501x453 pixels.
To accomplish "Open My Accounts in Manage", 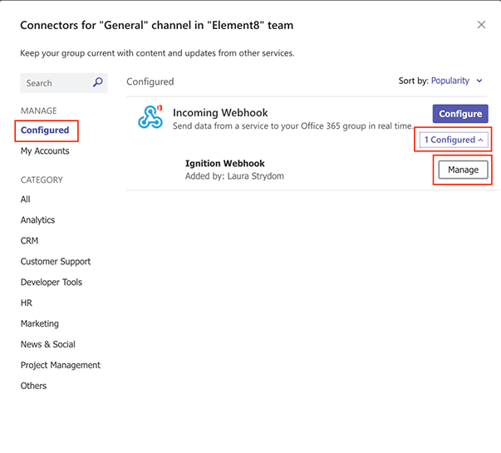I will [45, 151].
